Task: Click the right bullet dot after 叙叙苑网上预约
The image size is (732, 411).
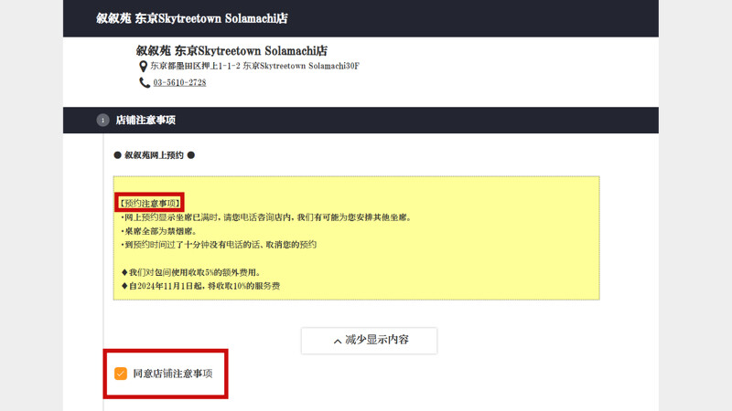Action: point(190,155)
